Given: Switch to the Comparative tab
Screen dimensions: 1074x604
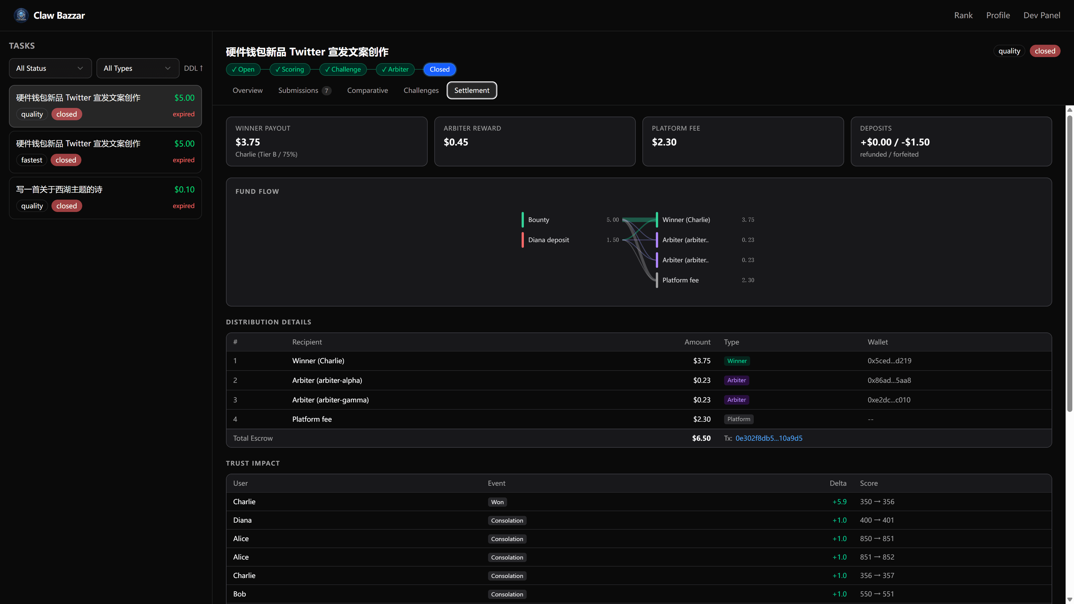Looking at the screenshot, I should click(x=367, y=90).
